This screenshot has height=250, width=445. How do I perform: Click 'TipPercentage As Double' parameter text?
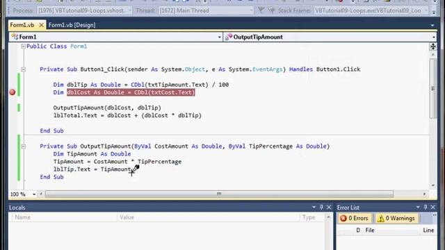[x=288, y=147]
